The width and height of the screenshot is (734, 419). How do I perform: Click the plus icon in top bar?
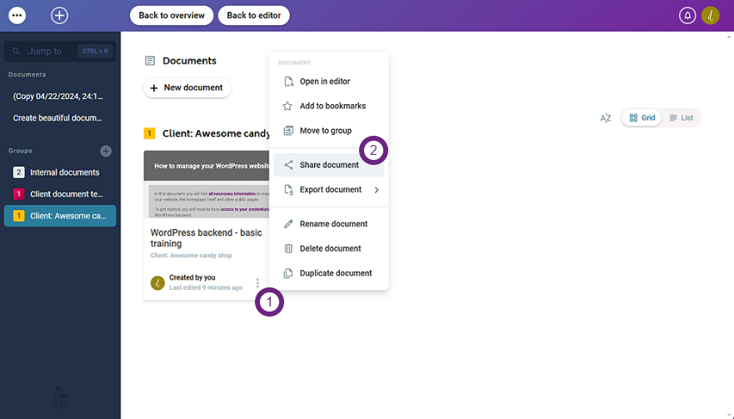click(59, 15)
